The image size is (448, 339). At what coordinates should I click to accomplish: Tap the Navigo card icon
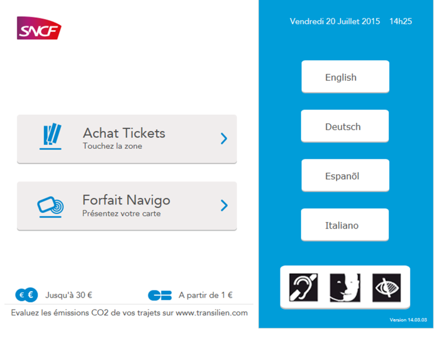point(50,206)
